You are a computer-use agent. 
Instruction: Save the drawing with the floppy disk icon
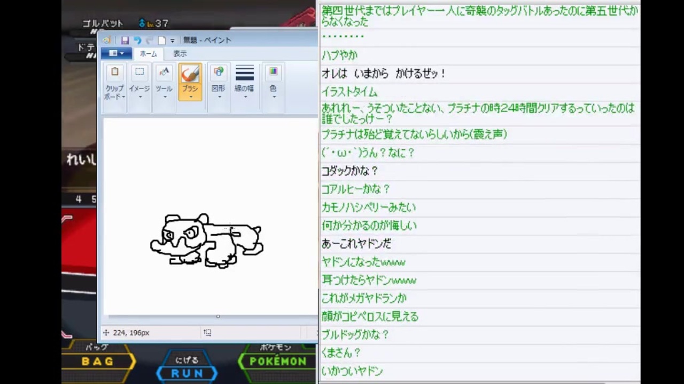pos(125,40)
